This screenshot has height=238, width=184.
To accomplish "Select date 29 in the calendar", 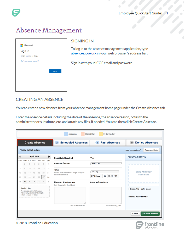I will click(x=20, y=182).
